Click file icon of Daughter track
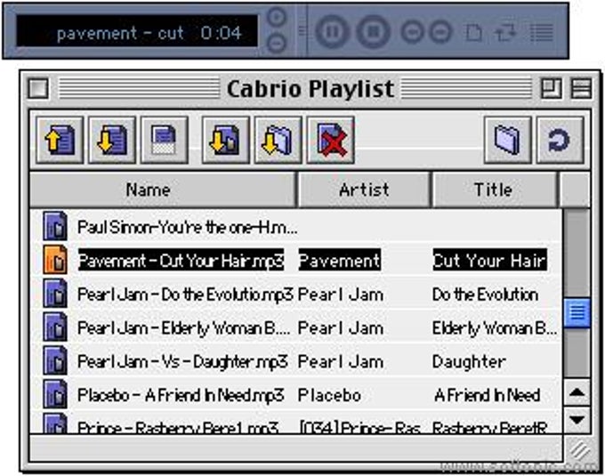 (x=55, y=360)
